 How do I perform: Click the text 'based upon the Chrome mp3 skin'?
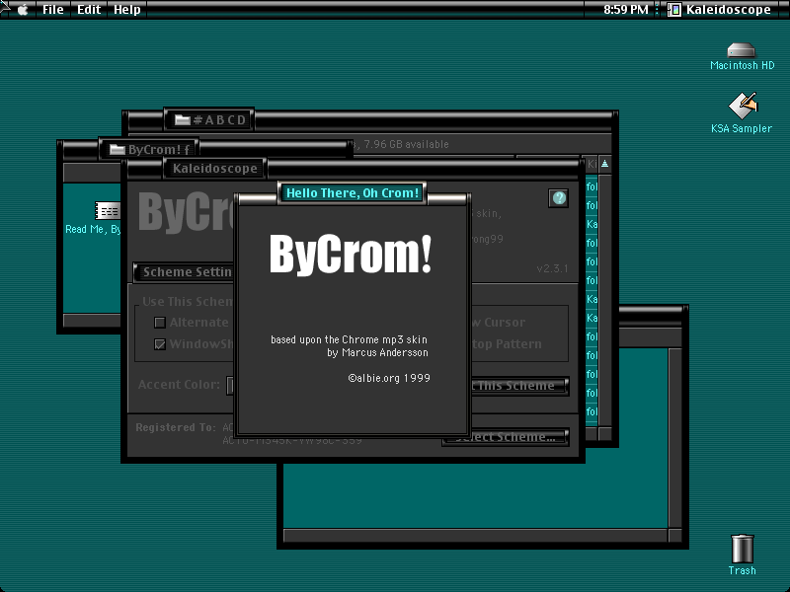pos(349,339)
